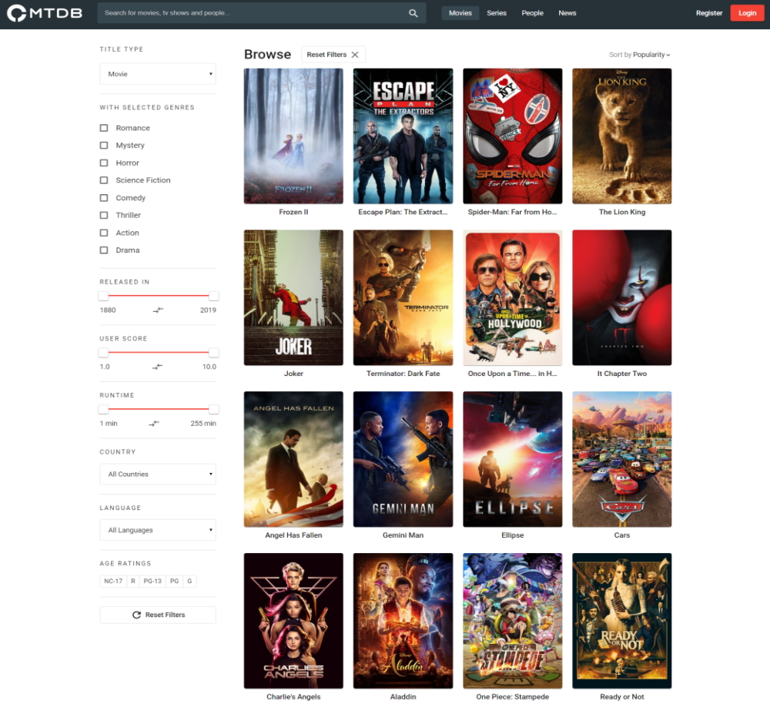Image resolution: width=770 pixels, height=711 pixels.
Task: Open the Angel Has Fallen poster
Action: click(x=293, y=459)
